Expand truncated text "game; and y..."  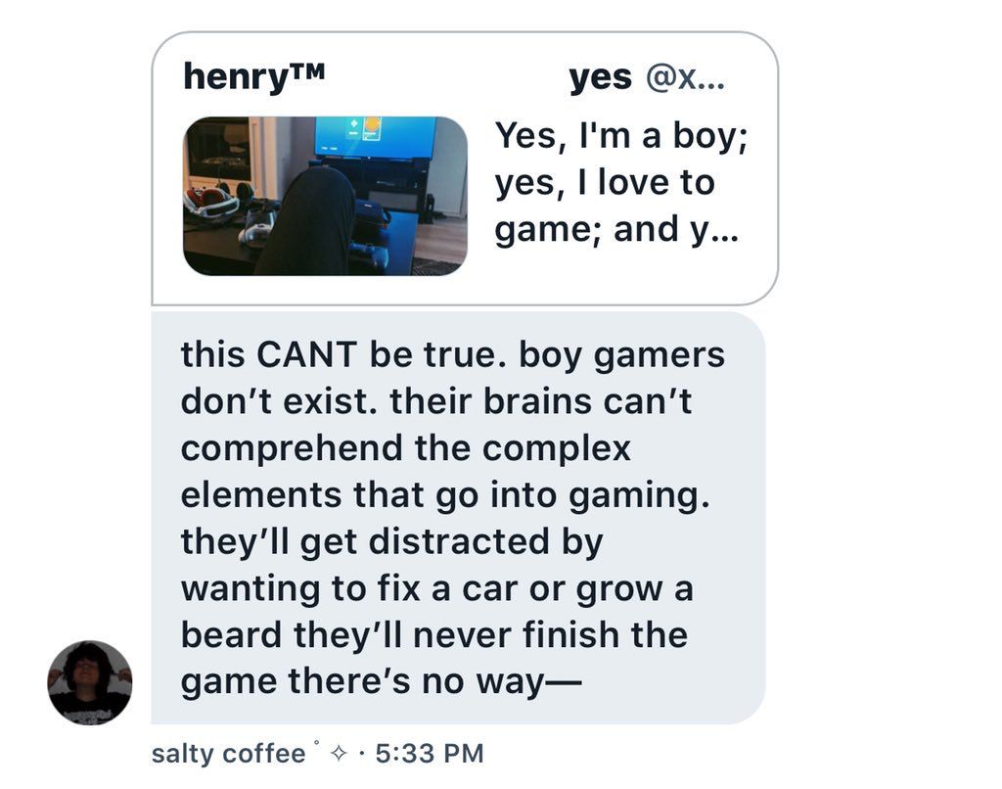(616, 230)
